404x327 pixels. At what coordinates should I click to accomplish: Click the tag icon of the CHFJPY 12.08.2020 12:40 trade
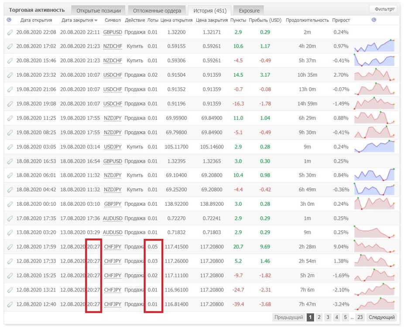(10, 304)
